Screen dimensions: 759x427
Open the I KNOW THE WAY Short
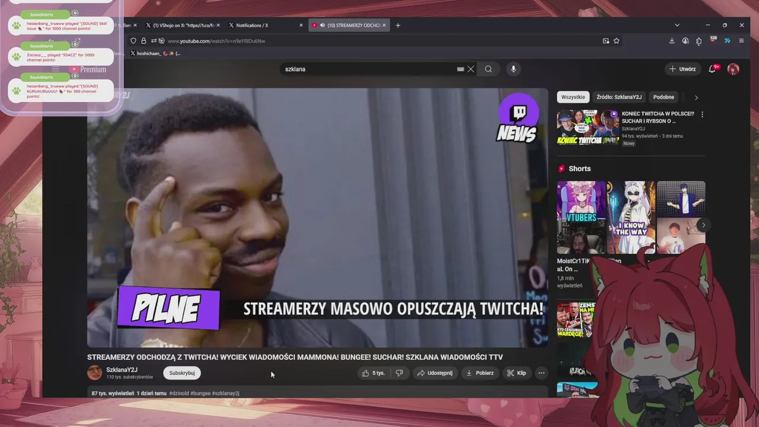[x=631, y=217]
